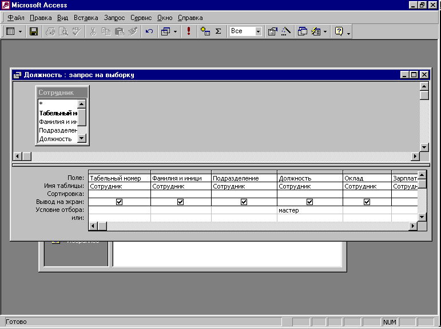Image resolution: width=441 pixels, height=329 pixels.
Task: Toggle Totals with the Sigma icon
Action: [x=218, y=31]
